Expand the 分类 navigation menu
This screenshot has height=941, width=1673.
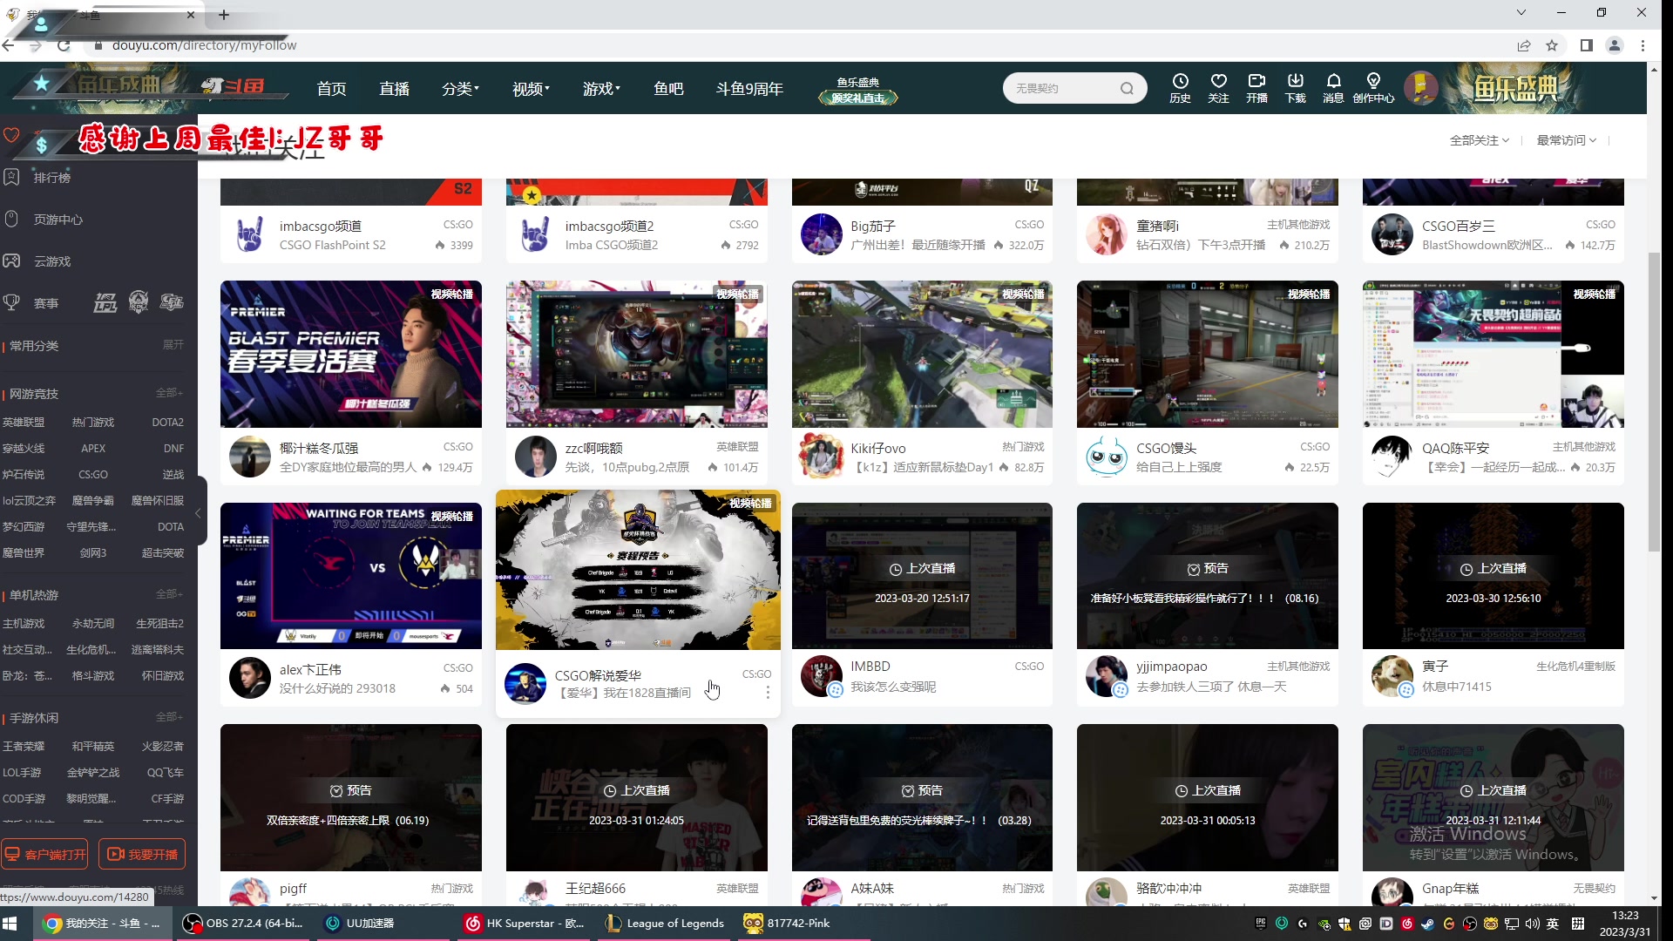coord(460,89)
